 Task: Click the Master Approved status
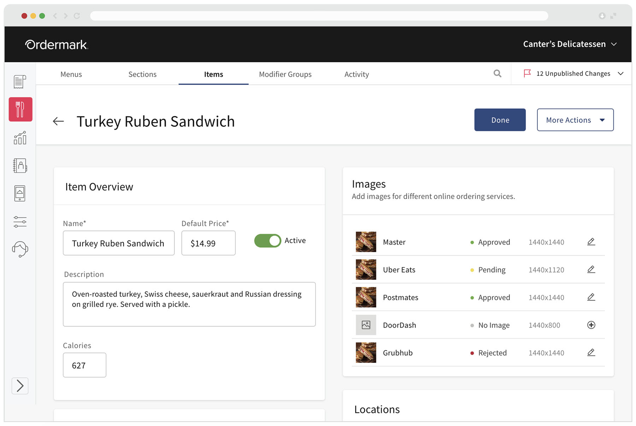click(490, 242)
